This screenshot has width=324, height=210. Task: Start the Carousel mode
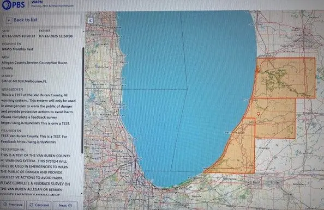pyautogui.click(x=39, y=205)
